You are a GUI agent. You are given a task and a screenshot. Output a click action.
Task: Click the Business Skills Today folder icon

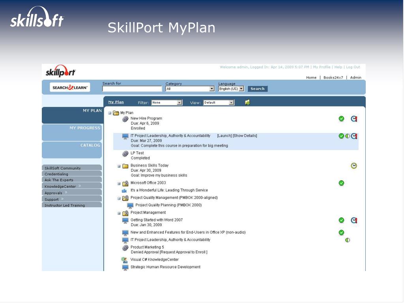click(125, 166)
